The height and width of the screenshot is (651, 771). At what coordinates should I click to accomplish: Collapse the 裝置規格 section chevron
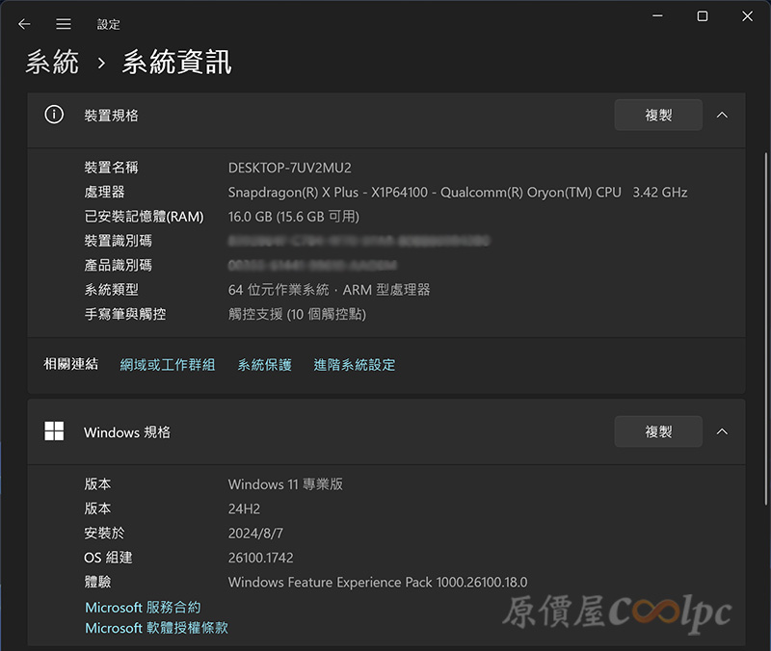point(722,115)
